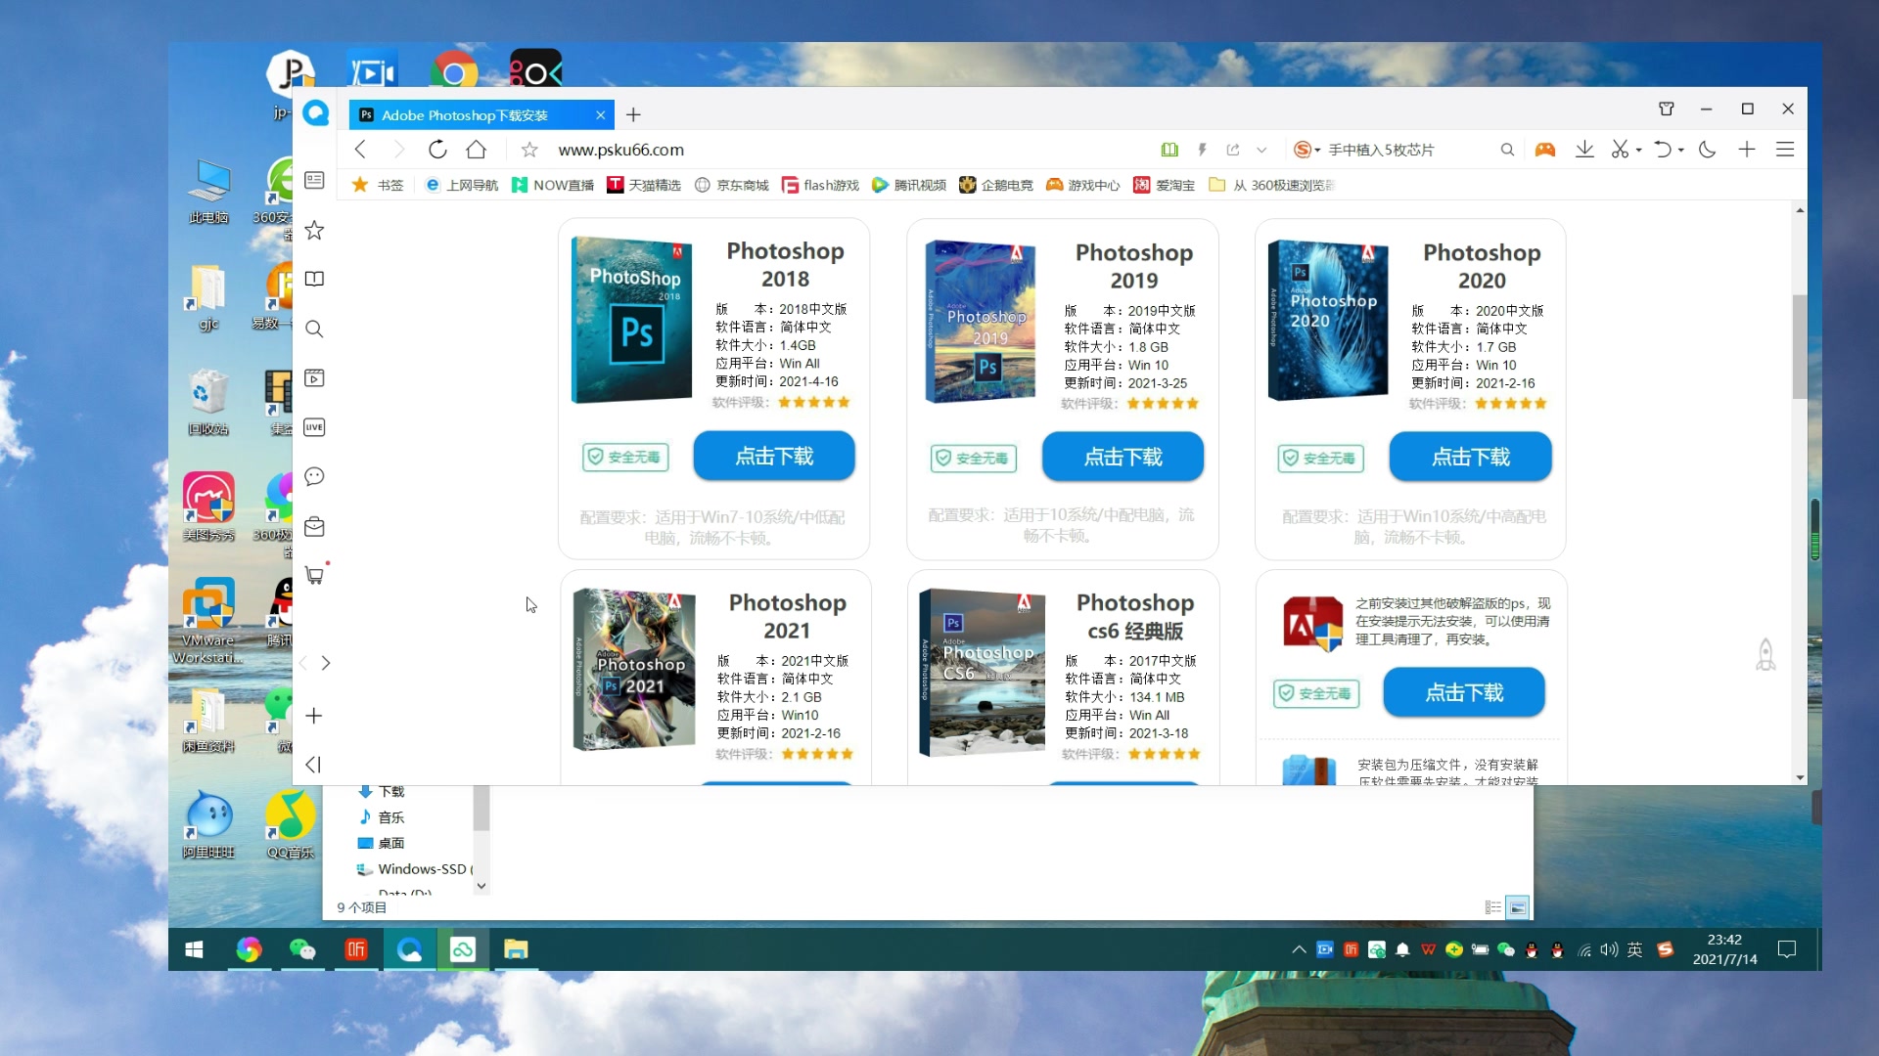Activate reading mode via the book icon

click(x=1169, y=149)
